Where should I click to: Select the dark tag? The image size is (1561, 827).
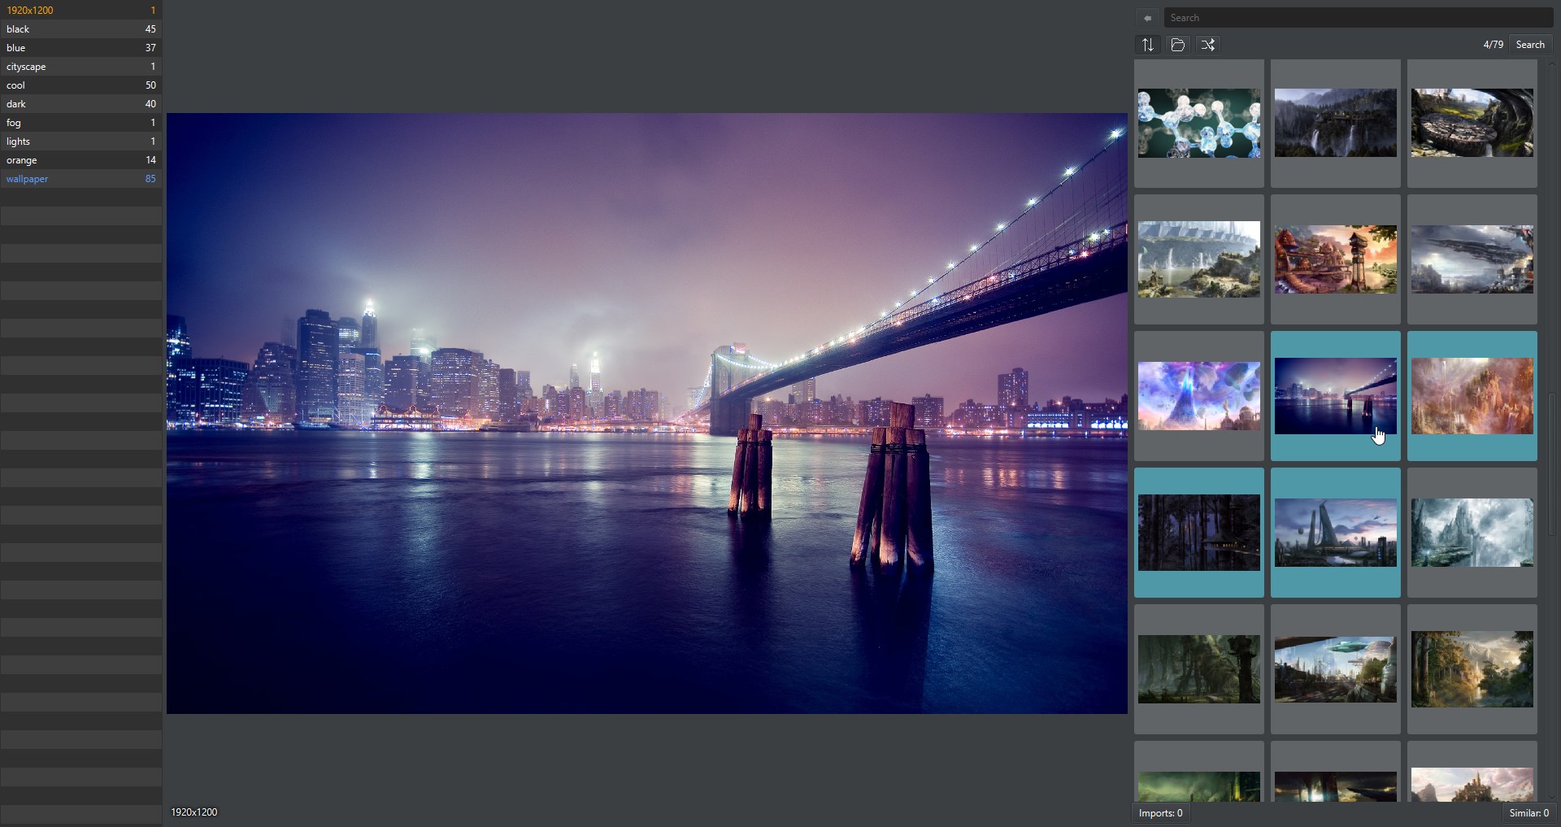(x=81, y=103)
